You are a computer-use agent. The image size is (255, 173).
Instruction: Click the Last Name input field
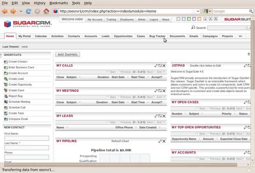coord(27,147)
